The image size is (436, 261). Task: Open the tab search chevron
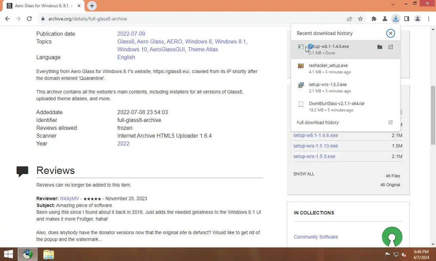click(x=393, y=4)
